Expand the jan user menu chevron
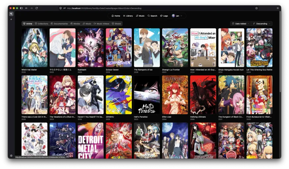The width and height of the screenshot is (289, 169). tap(181, 16)
